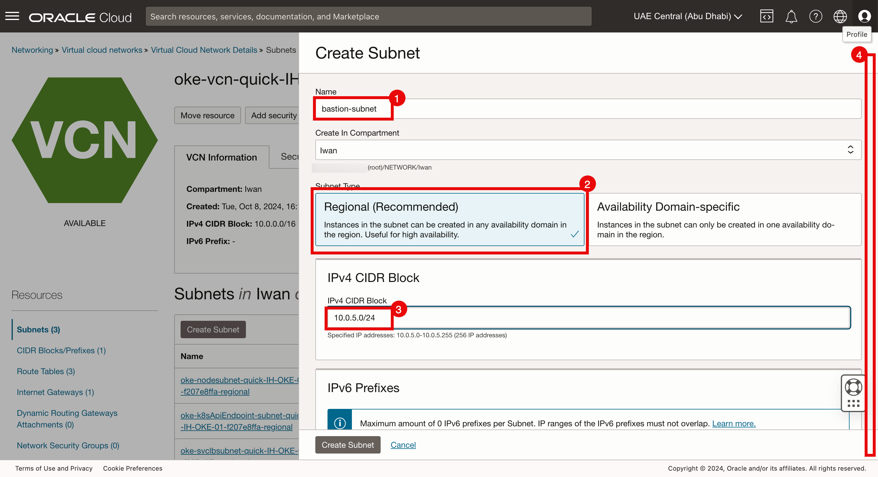Switch to VCN Information tab
The height and width of the screenshot is (477, 878).
click(x=222, y=157)
